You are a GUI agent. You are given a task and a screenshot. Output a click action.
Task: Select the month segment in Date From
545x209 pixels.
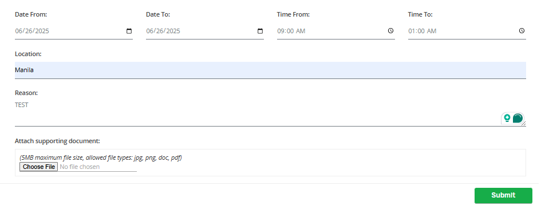18,31
